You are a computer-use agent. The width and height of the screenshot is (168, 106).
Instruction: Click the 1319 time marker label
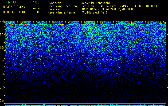[146, 23]
